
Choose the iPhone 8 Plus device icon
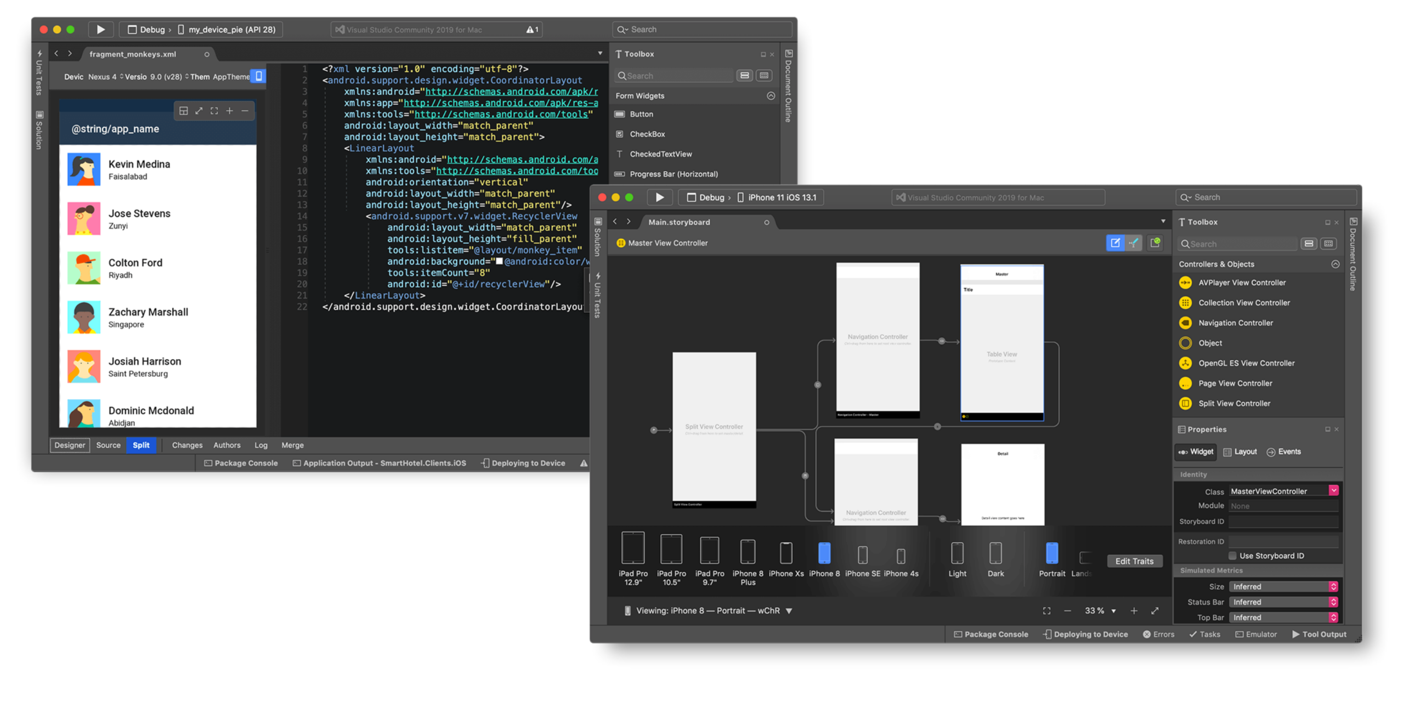[748, 552]
